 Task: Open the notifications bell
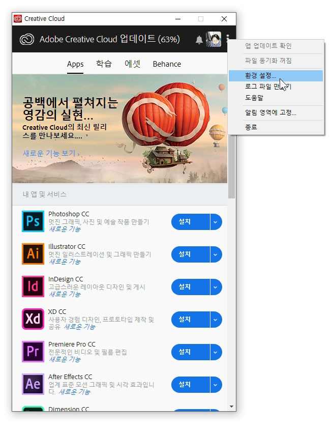pyautogui.click(x=199, y=40)
